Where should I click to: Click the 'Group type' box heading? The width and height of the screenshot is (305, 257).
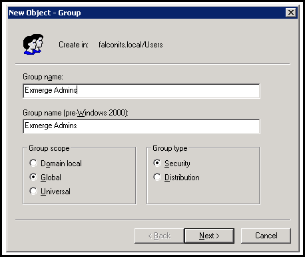coord(170,148)
